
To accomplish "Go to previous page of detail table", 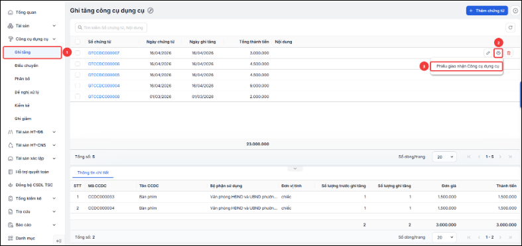I will [480, 237].
